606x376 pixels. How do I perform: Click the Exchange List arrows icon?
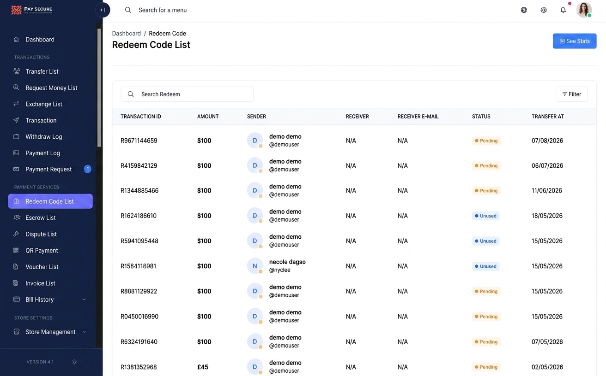point(16,104)
